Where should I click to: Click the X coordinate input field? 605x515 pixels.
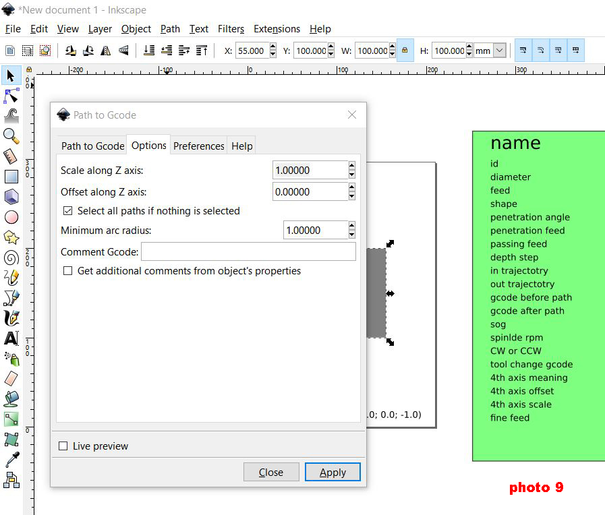coord(252,51)
